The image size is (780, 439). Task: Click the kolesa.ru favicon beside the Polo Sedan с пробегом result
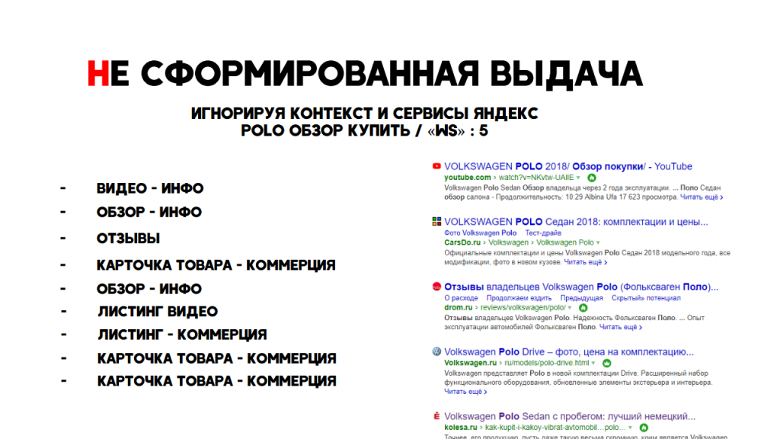[436, 416]
